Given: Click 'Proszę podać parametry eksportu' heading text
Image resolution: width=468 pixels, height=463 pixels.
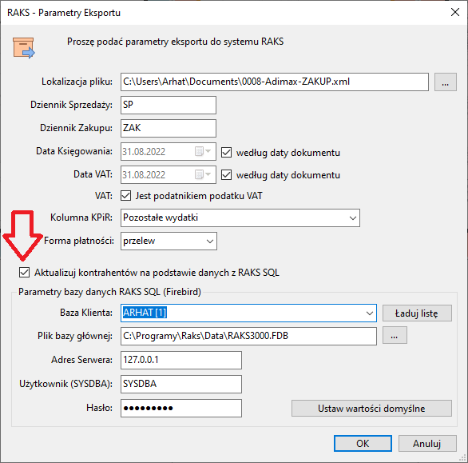Looking at the screenshot, I should [x=175, y=42].
